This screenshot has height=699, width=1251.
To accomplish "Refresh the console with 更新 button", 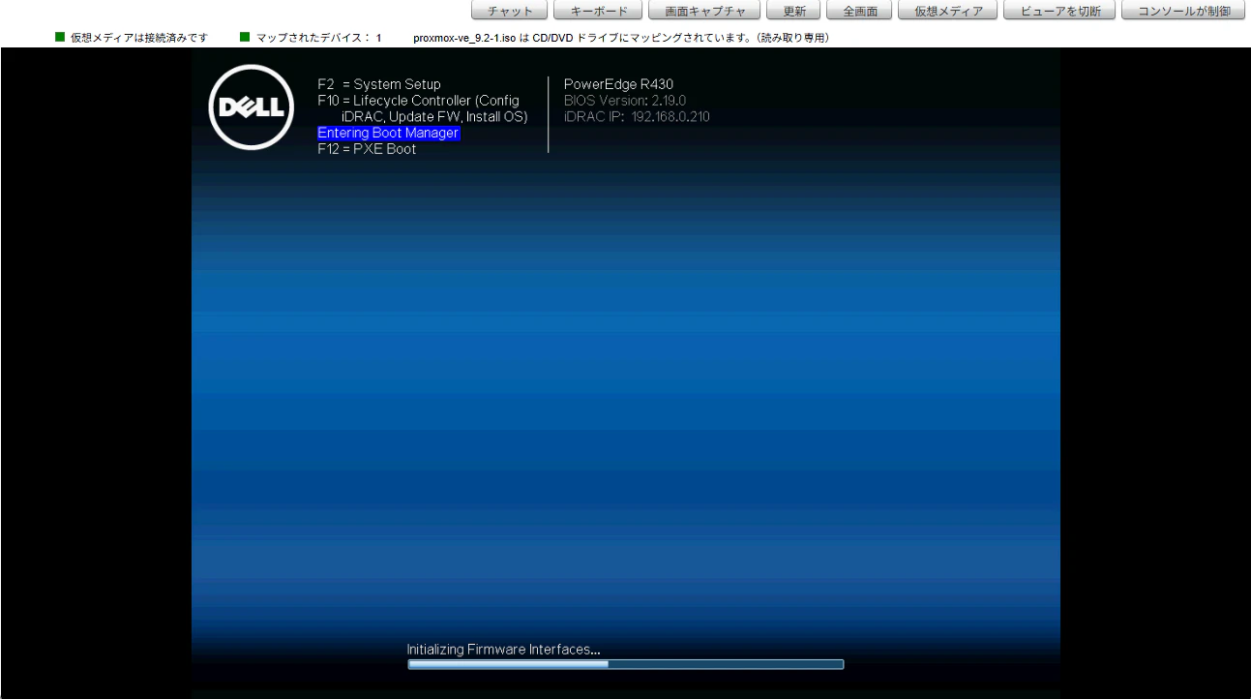I will [794, 12].
